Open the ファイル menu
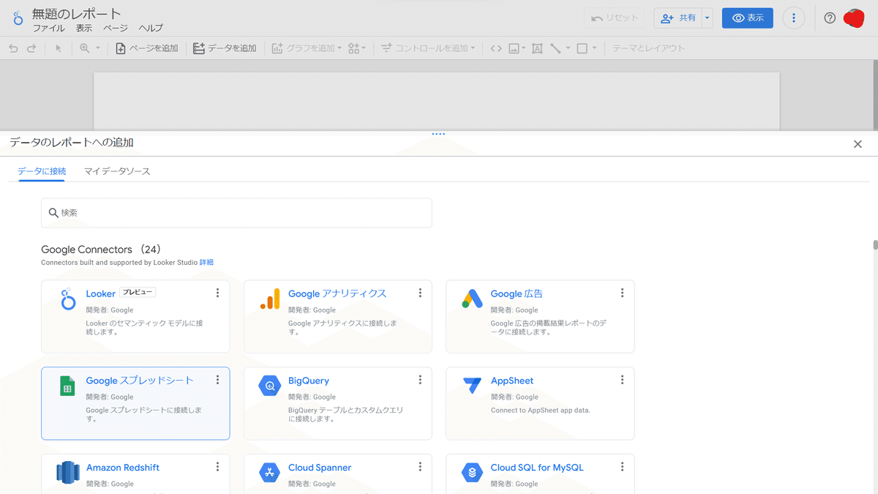878x494 pixels. click(x=48, y=28)
